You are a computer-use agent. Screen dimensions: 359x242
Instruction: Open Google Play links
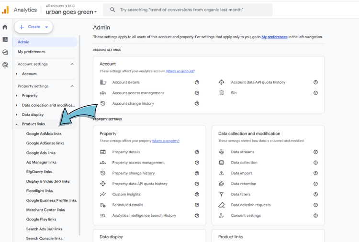(x=41, y=219)
